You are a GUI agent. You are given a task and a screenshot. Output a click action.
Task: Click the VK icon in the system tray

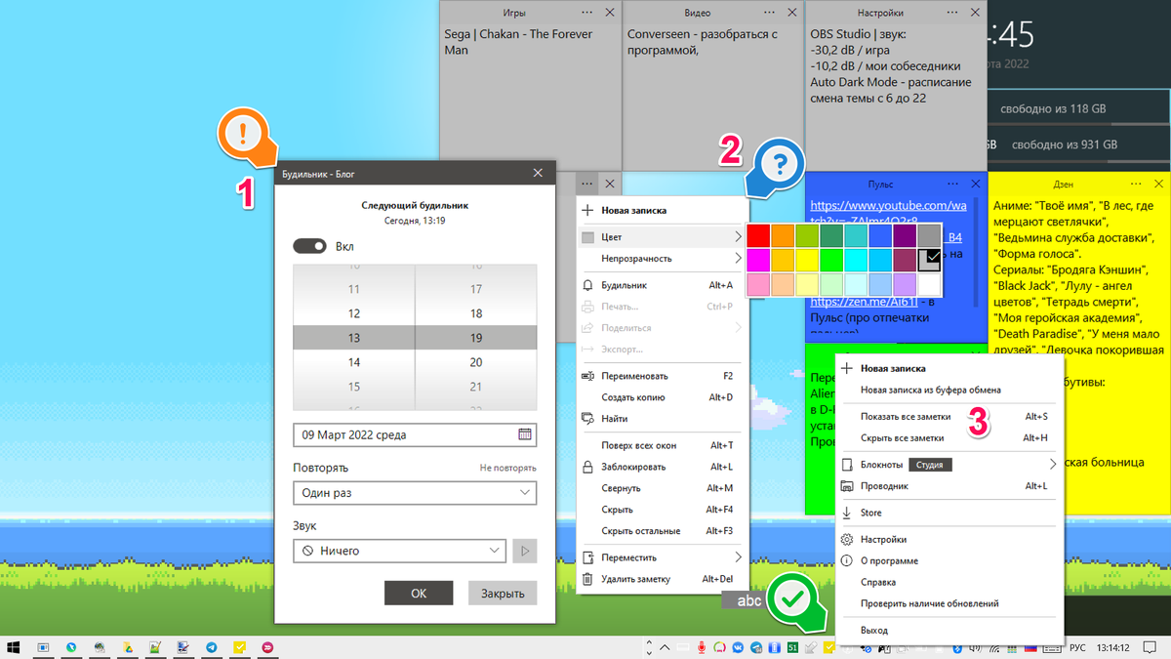click(x=738, y=647)
